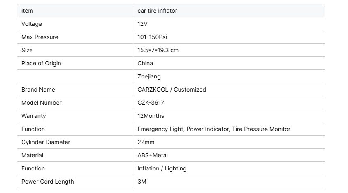Click the "Warranty" label cell
Screen dimensions: 348x193
click(34, 116)
